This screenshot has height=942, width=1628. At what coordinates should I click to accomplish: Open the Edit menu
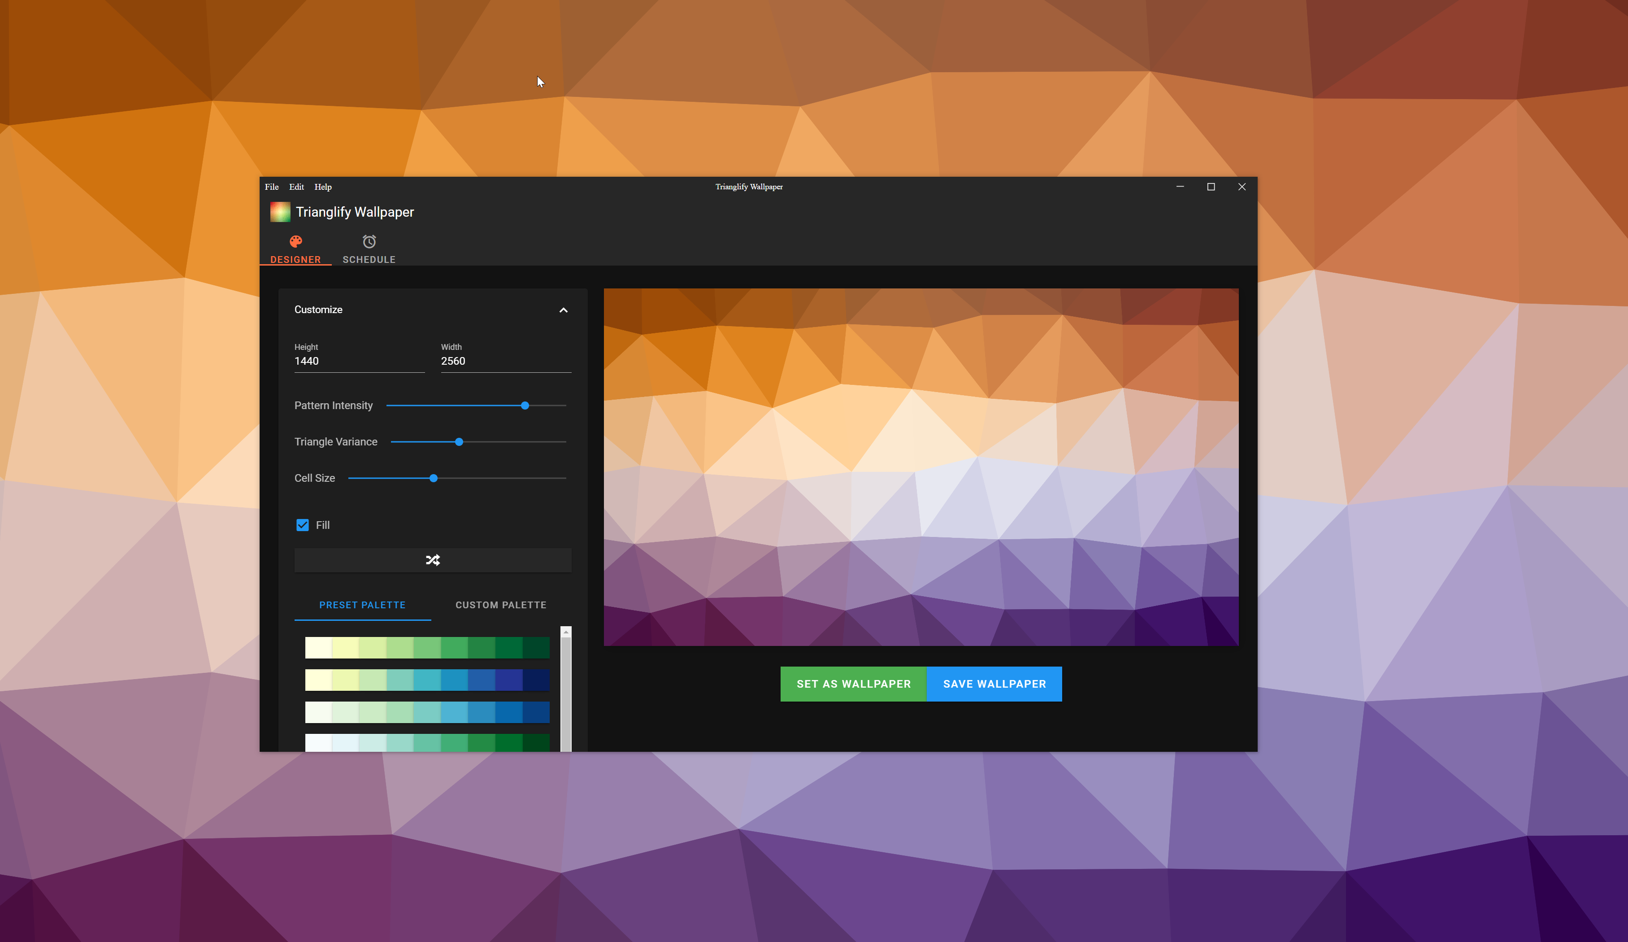point(296,187)
